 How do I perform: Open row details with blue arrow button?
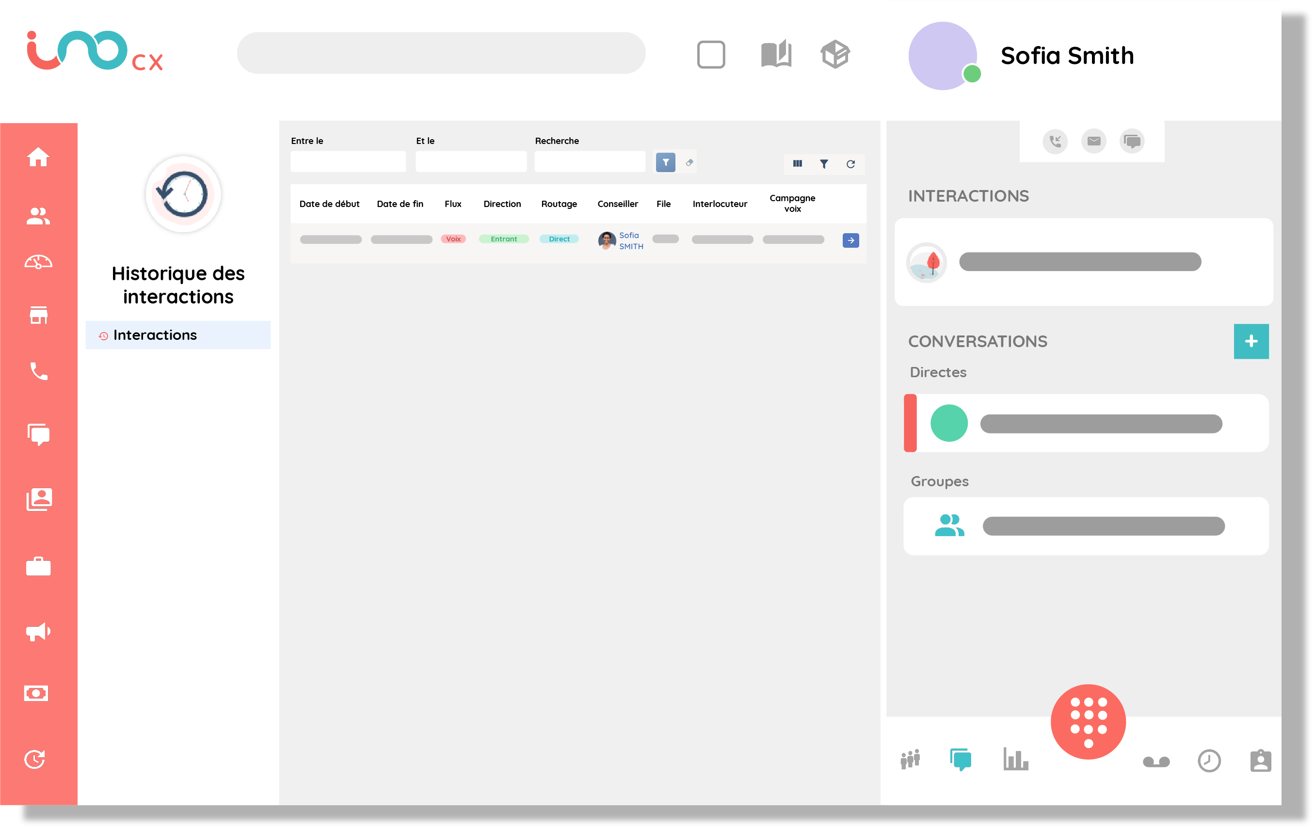tap(850, 240)
